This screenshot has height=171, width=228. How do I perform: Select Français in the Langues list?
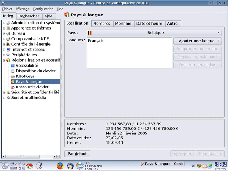click(96, 41)
